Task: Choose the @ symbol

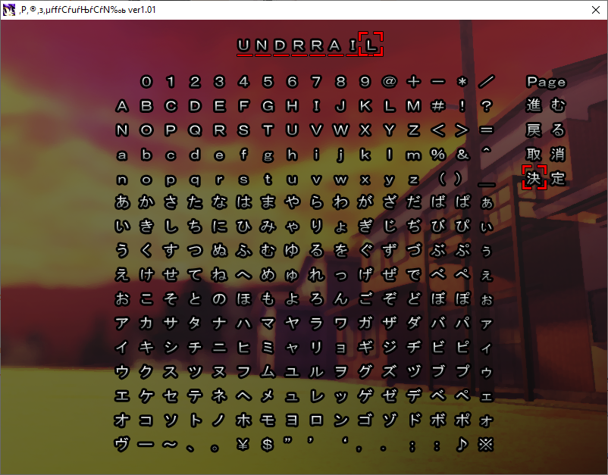Action: (390, 82)
